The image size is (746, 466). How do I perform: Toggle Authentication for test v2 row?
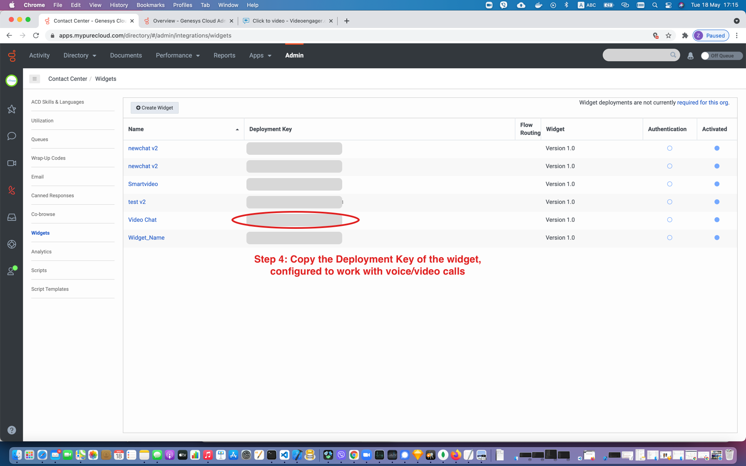[x=669, y=202]
